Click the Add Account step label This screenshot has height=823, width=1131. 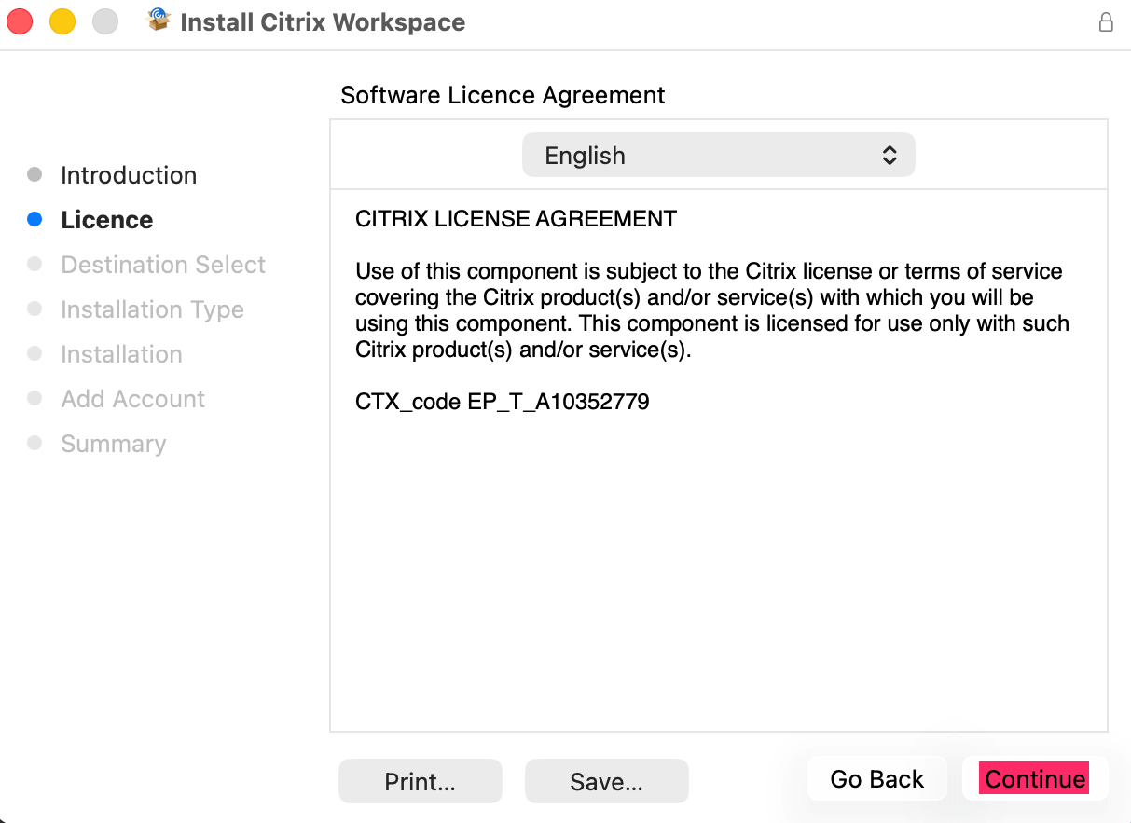[x=132, y=399]
